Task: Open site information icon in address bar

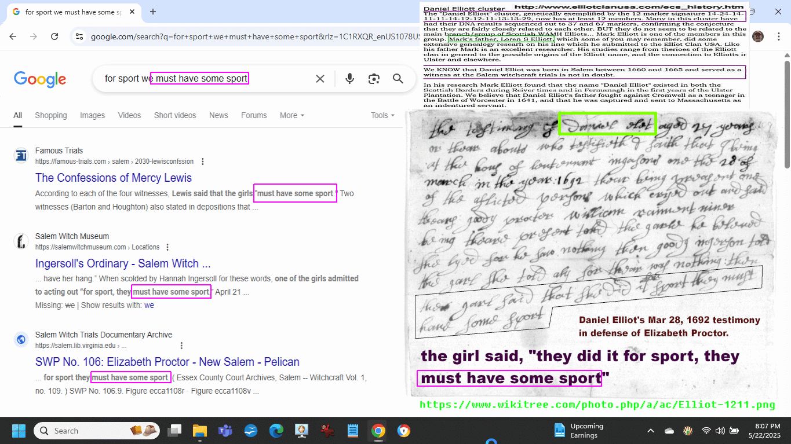Action: (x=80, y=36)
